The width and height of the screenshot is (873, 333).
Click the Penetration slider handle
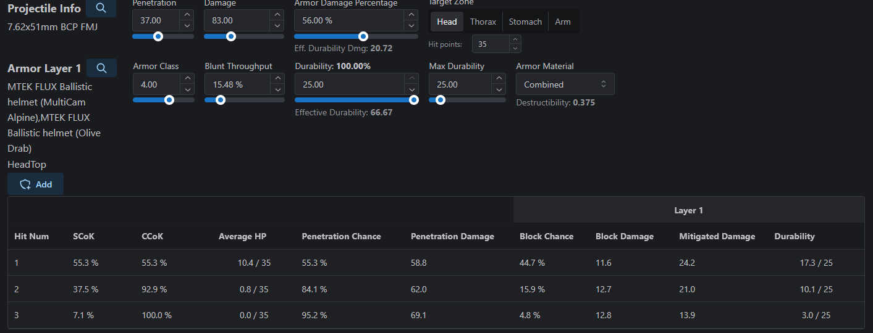(158, 36)
